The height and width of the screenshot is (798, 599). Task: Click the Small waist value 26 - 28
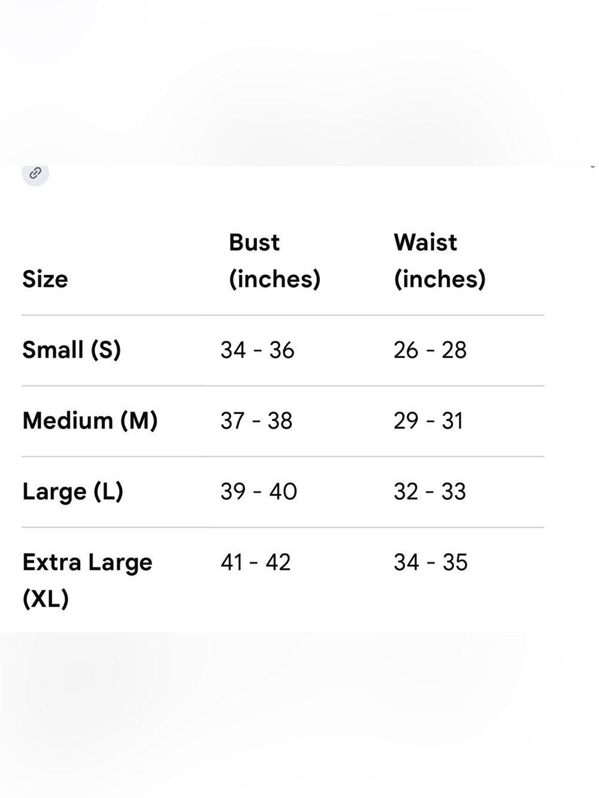[430, 350]
